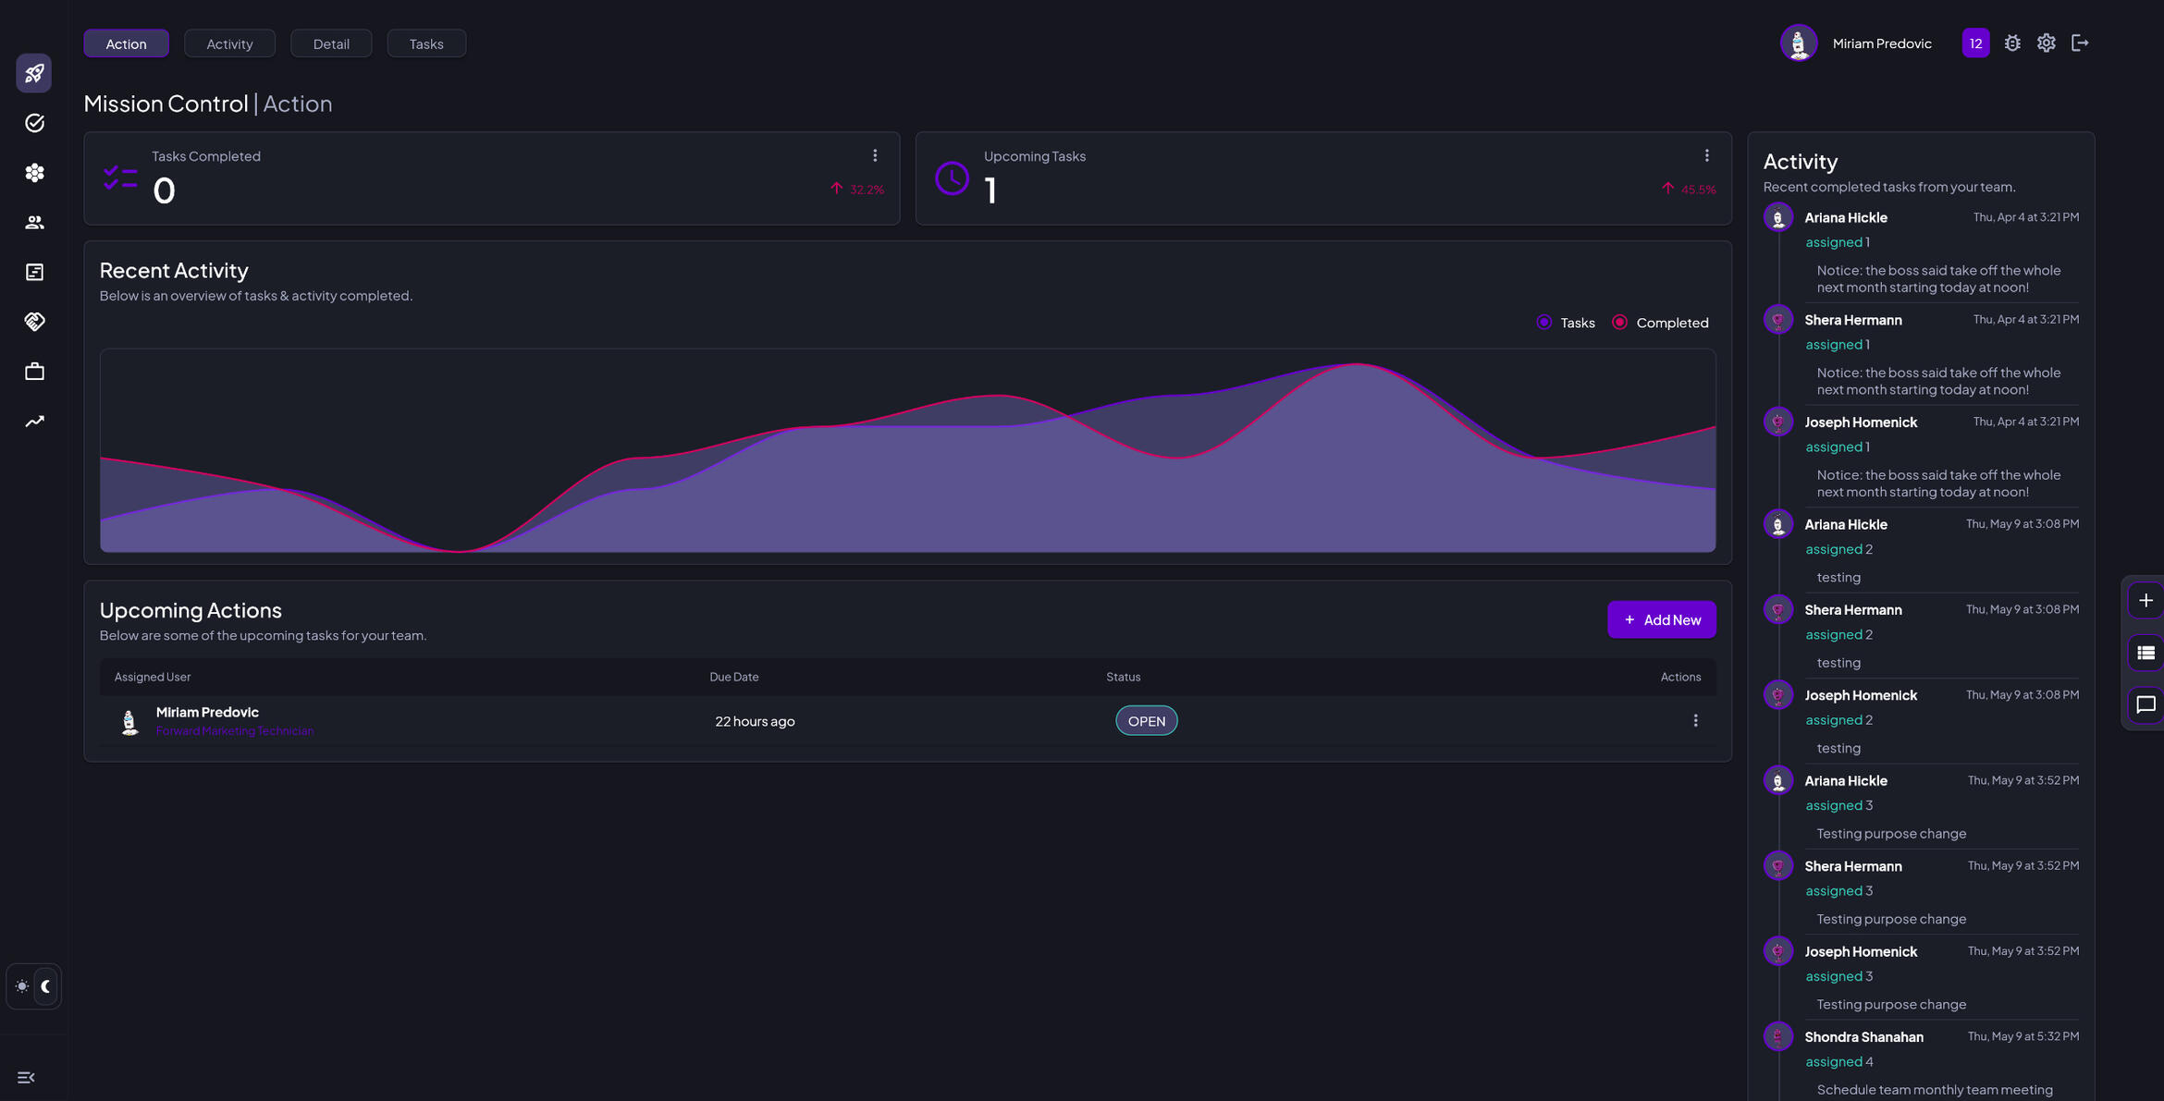Open the checkmark tasks sidebar icon

point(34,123)
